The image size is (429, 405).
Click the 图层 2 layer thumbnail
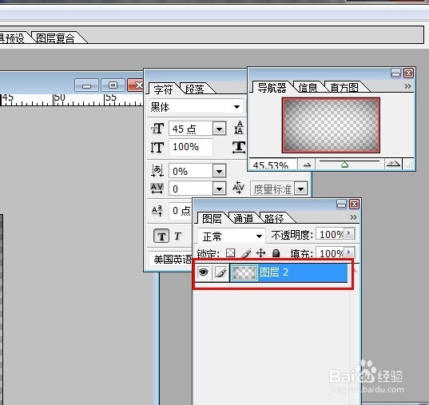(244, 273)
